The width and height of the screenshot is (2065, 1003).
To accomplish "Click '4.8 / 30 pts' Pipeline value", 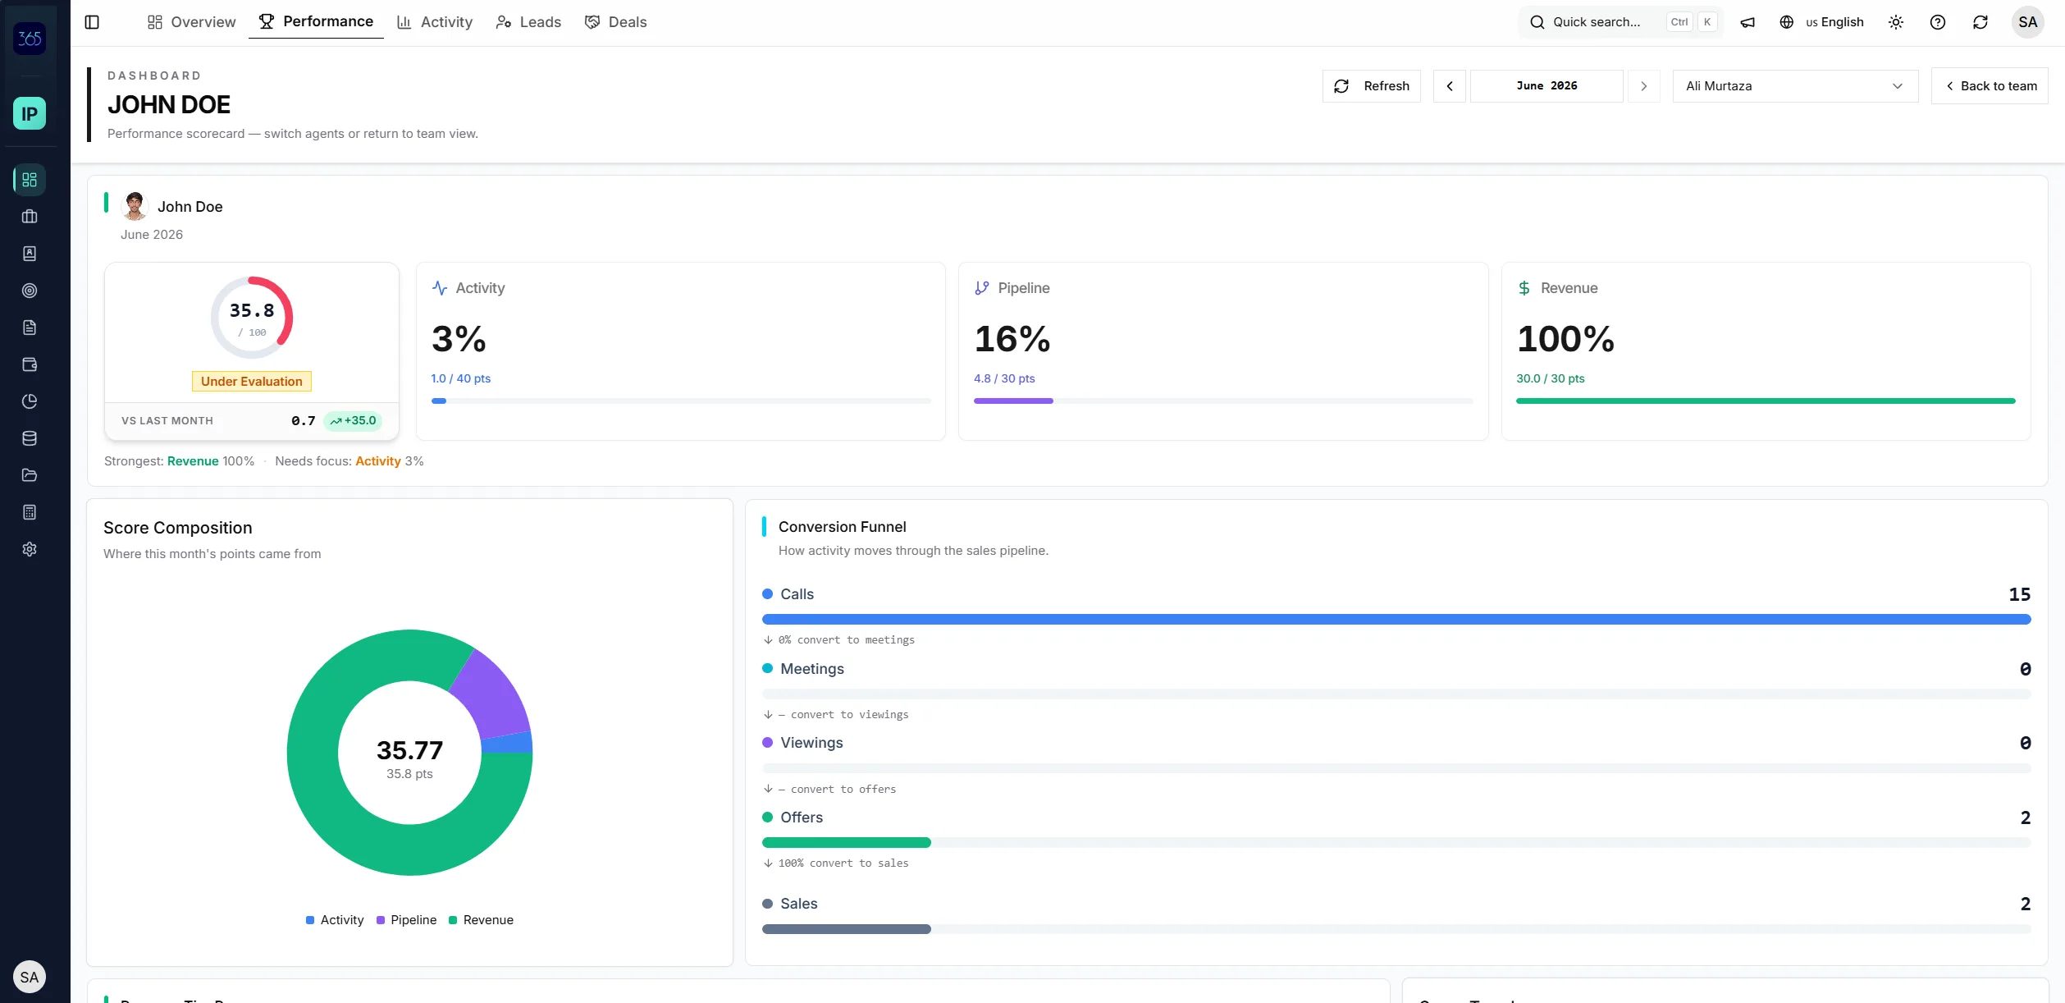I will [1004, 378].
